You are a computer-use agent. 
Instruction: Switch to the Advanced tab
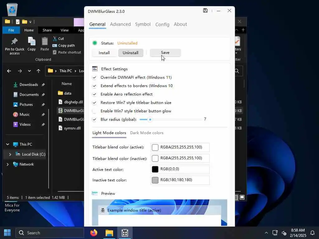click(120, 24)
